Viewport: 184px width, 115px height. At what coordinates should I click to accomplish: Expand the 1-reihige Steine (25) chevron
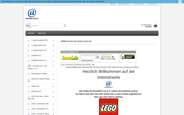coord(53,46)
